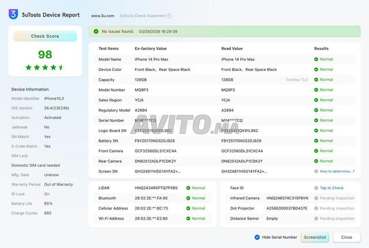Click the question icon beside Screen SN result
The height and width of the screenshot is (248, 369).
(x=316, y=171)
